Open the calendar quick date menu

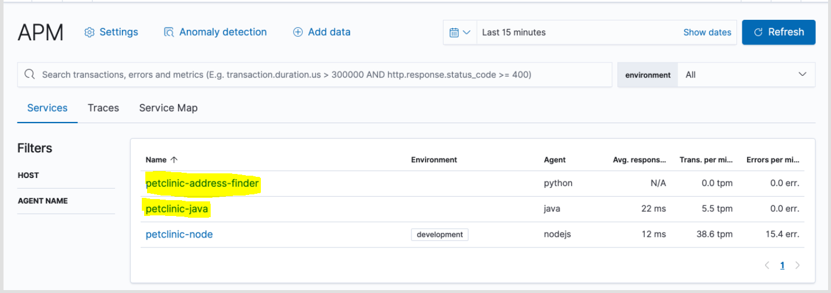pyautogui.click(x=460, y=33)
